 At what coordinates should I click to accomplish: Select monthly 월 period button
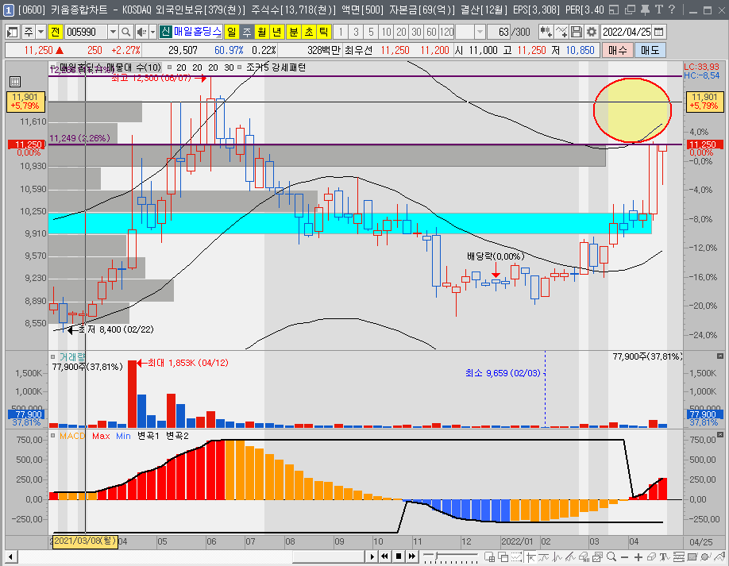[262, 32]
